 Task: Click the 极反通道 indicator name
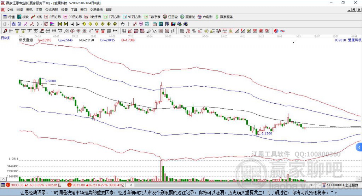pos(26,40)
